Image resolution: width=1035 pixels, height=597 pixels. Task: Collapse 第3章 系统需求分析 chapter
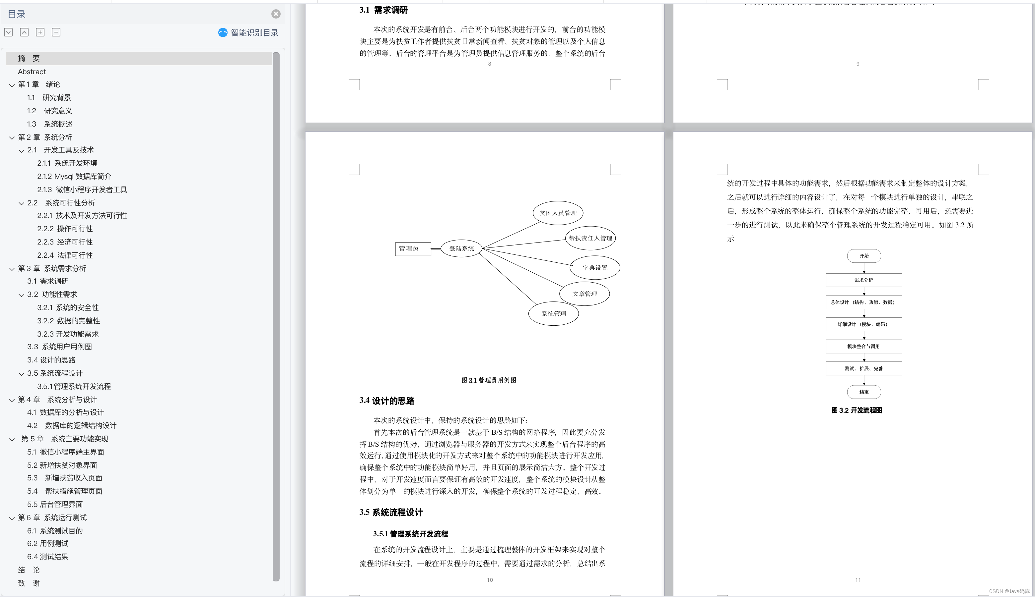click(12, 269)
